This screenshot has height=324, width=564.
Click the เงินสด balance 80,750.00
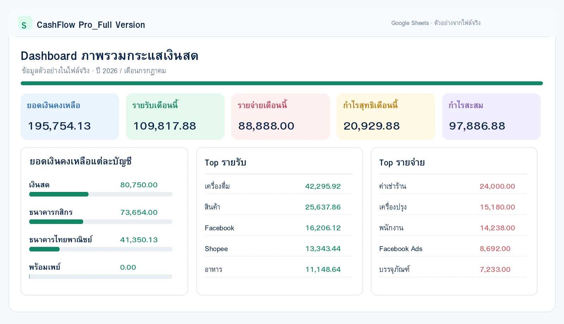(x=139, y=185)
